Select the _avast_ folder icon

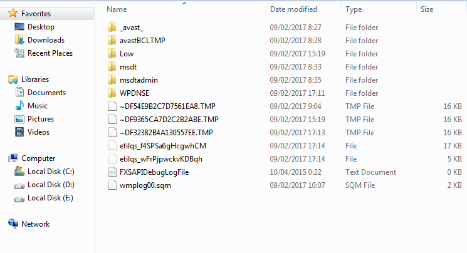[112, 28]
